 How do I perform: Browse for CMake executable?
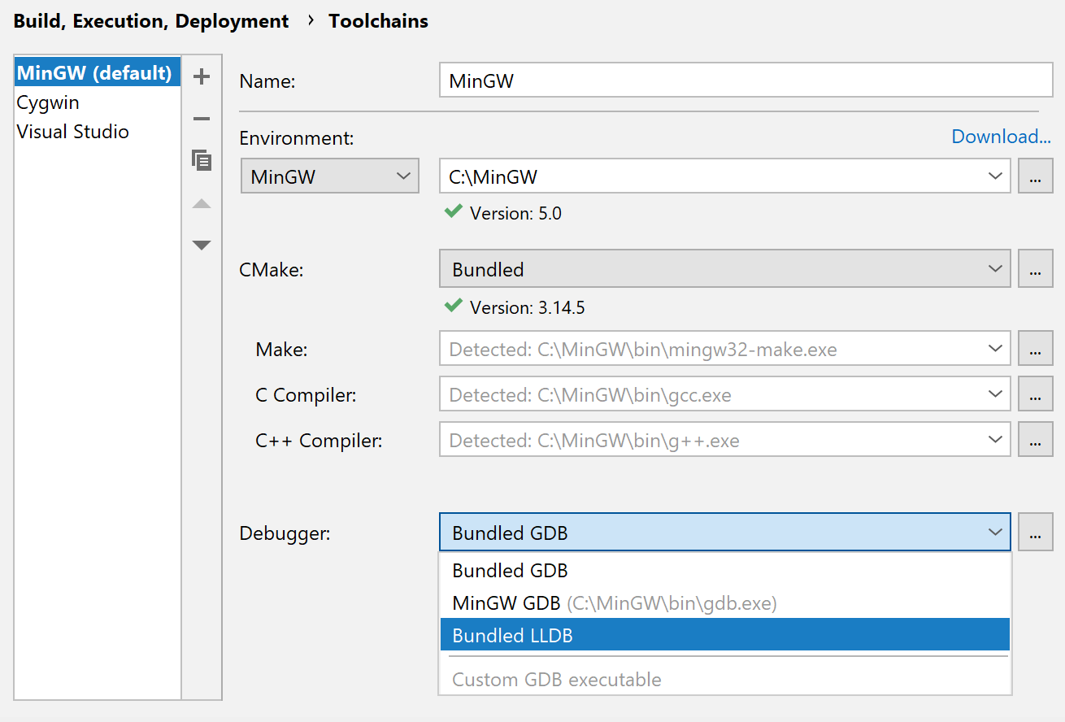(x=1035, y=269)
